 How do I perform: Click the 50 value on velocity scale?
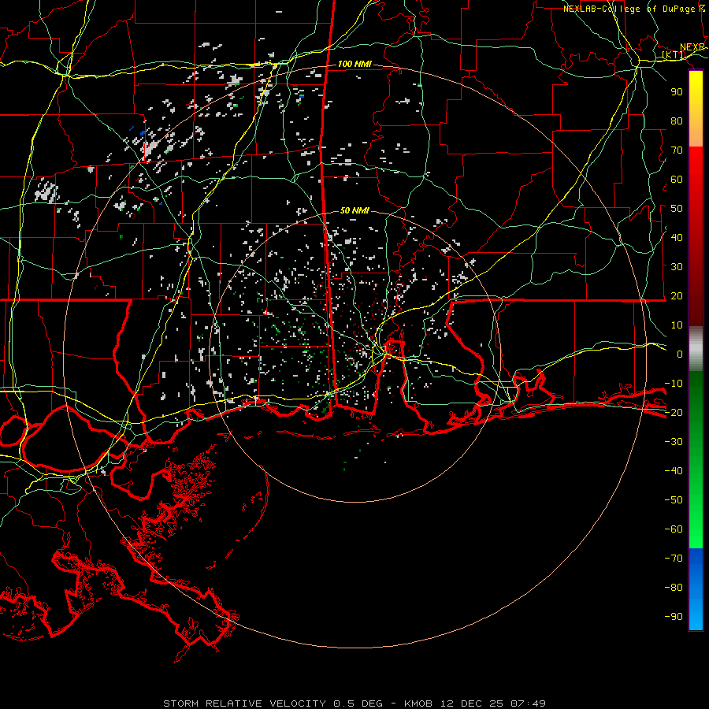tap(677, 209)
